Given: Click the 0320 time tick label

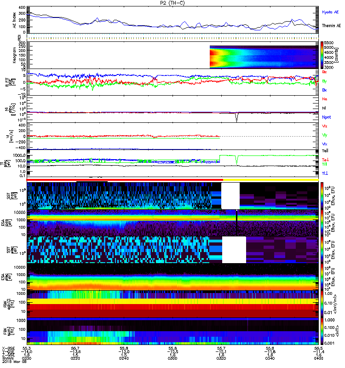Looking at the screenshot, I should click(x=221, y=358).
